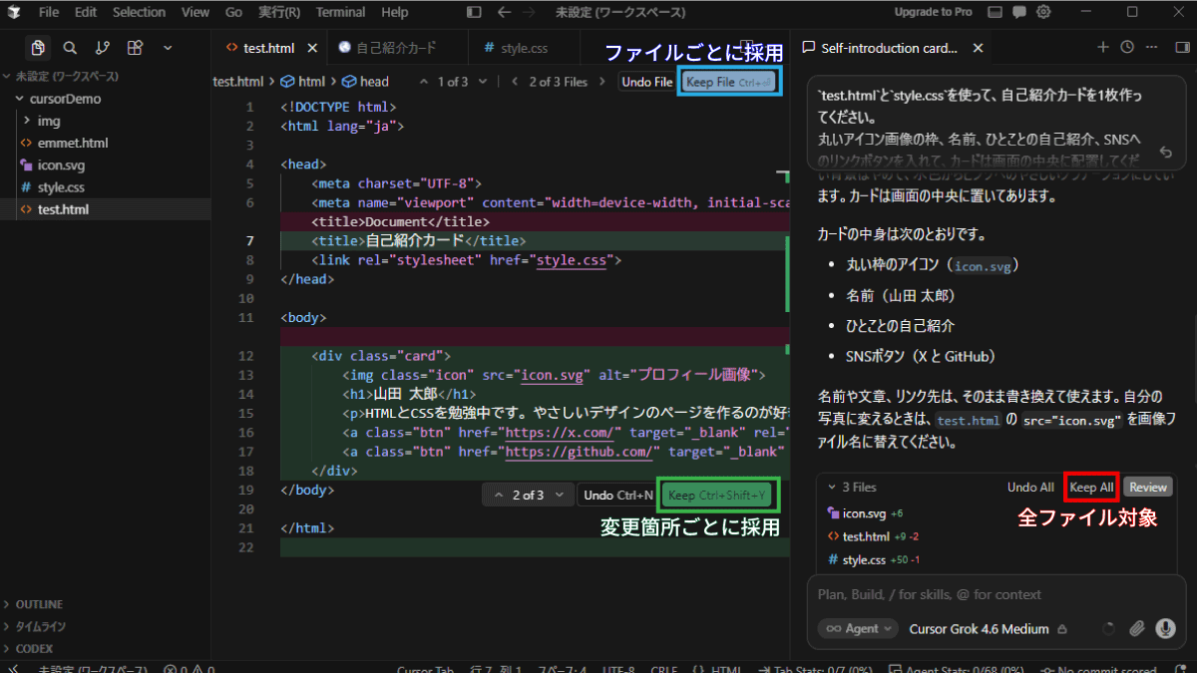The height and width of the screenshot is (673, 1197).
Task: Open the Extensions view icon
Action: click(x=135, y=48)
